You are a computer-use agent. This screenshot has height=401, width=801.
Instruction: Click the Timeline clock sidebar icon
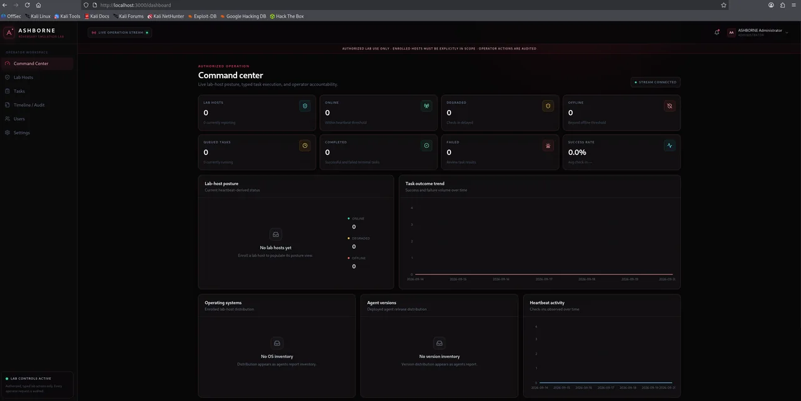click(8, 105)
